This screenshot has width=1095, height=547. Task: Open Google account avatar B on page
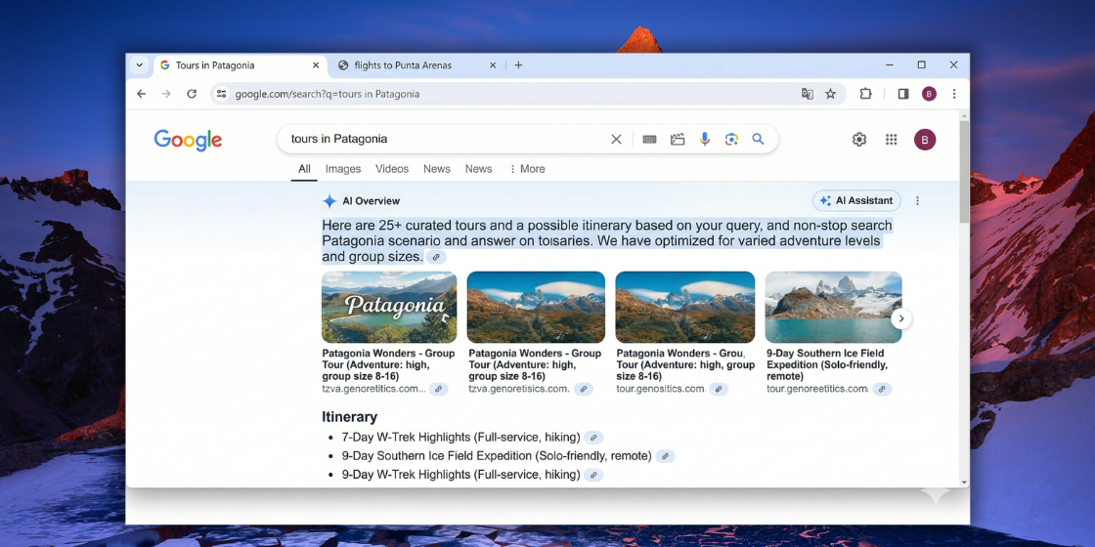click(x=925, y=140)
